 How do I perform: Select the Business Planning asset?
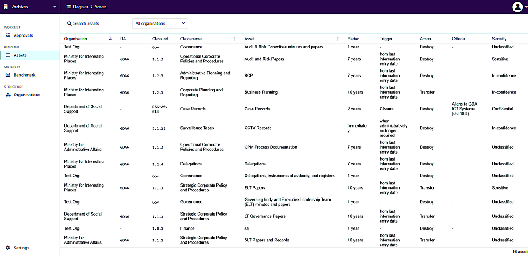tap(261, 92)
